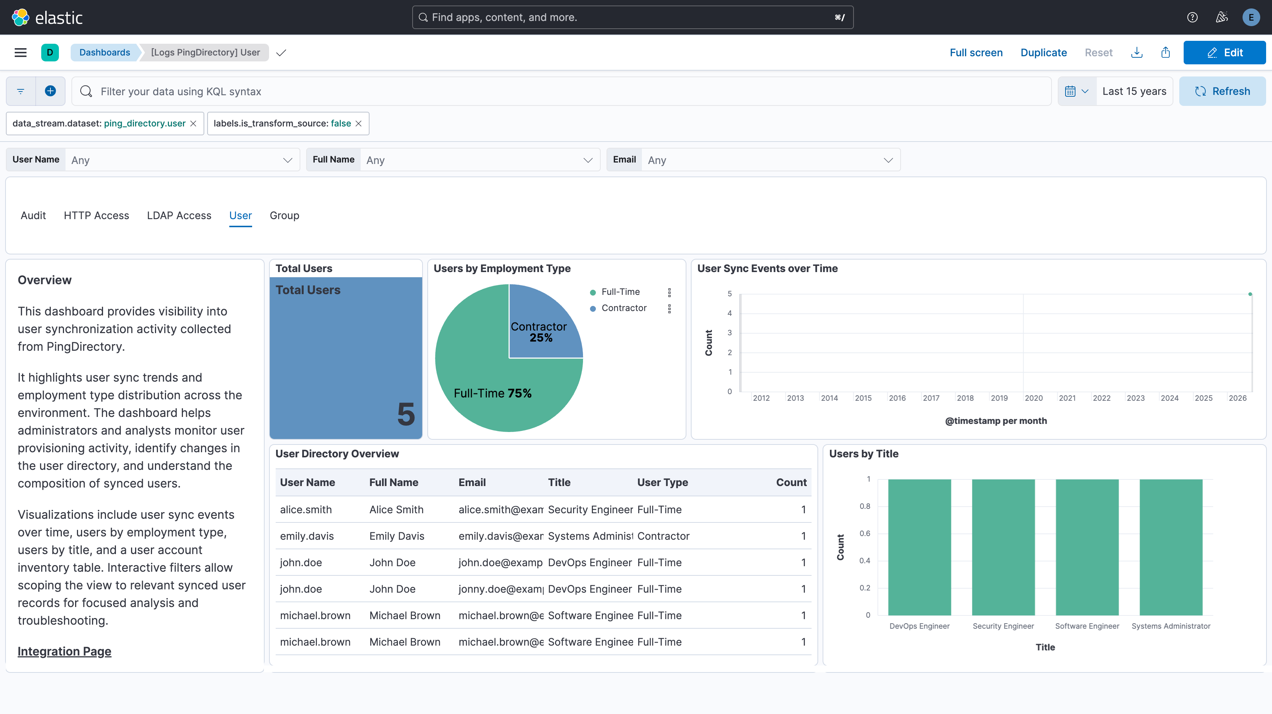Click the download export icon
This screenshot has height=714, width=1272.
coord(1136,52)
